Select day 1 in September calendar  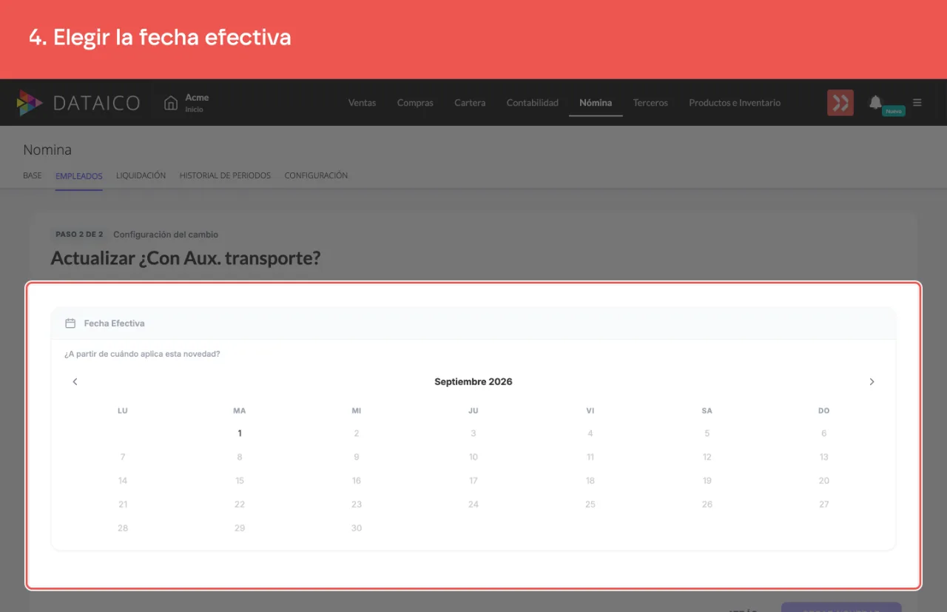point(240,434)
